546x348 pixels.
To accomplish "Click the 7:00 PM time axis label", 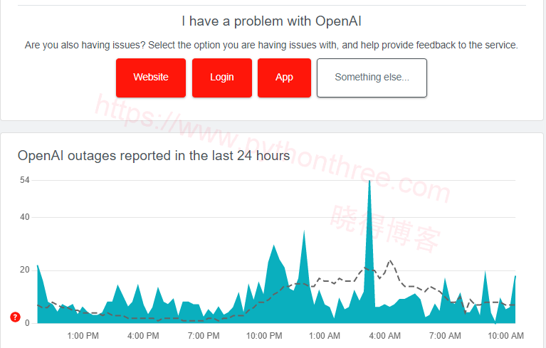I will 204,336.
